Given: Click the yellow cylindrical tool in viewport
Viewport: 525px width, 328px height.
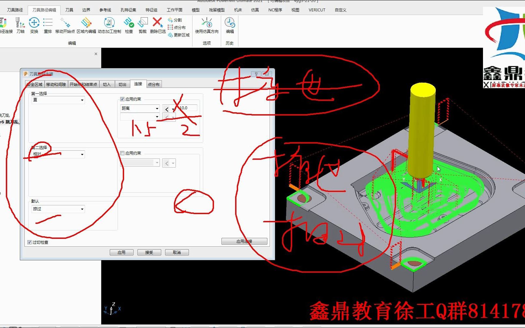Looking at the screenshot, I should pos(421,130).
